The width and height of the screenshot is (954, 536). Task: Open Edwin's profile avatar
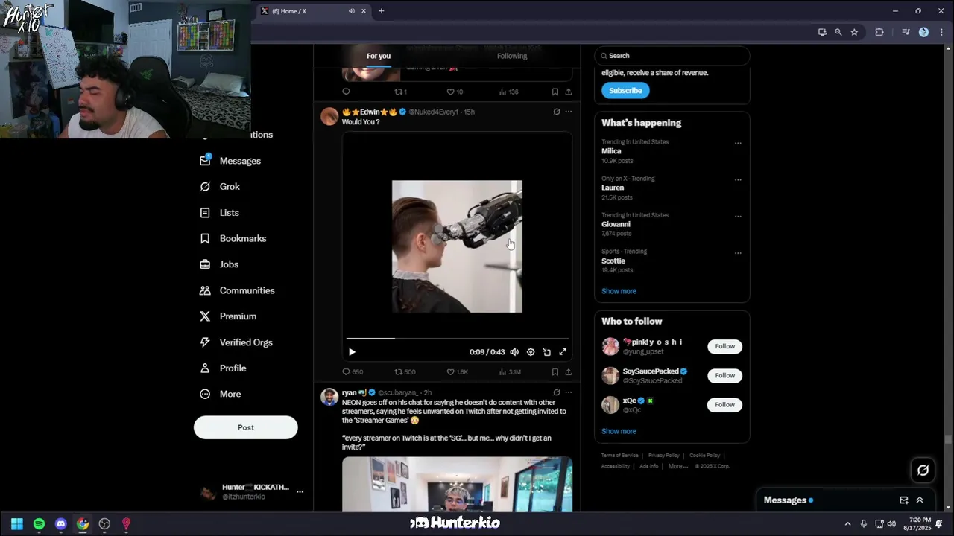[329, 116]
